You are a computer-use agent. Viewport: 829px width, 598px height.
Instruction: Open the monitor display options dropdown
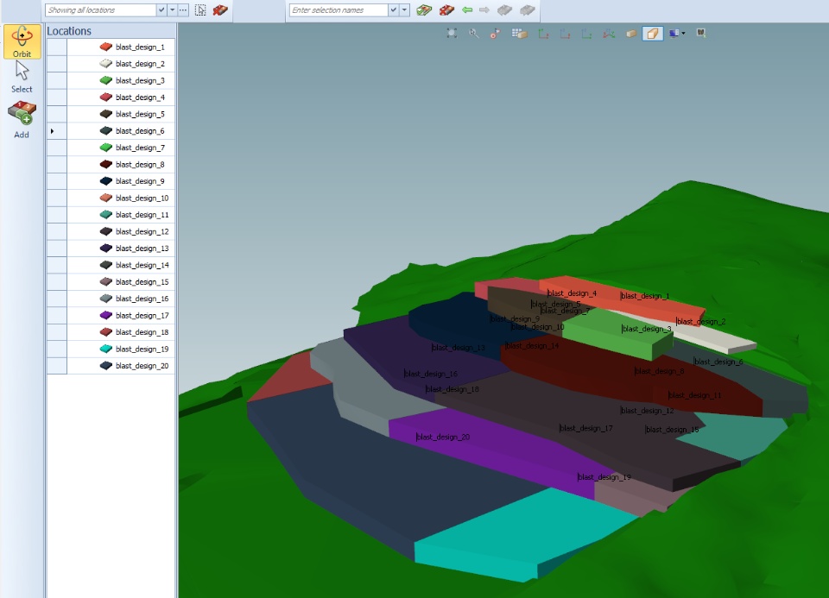(x=677, y=34)
